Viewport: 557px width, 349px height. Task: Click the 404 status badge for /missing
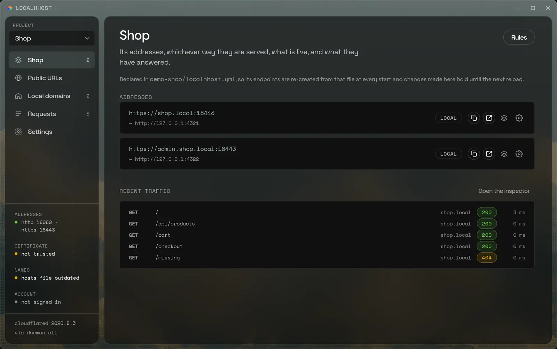(x=487, y=258)
